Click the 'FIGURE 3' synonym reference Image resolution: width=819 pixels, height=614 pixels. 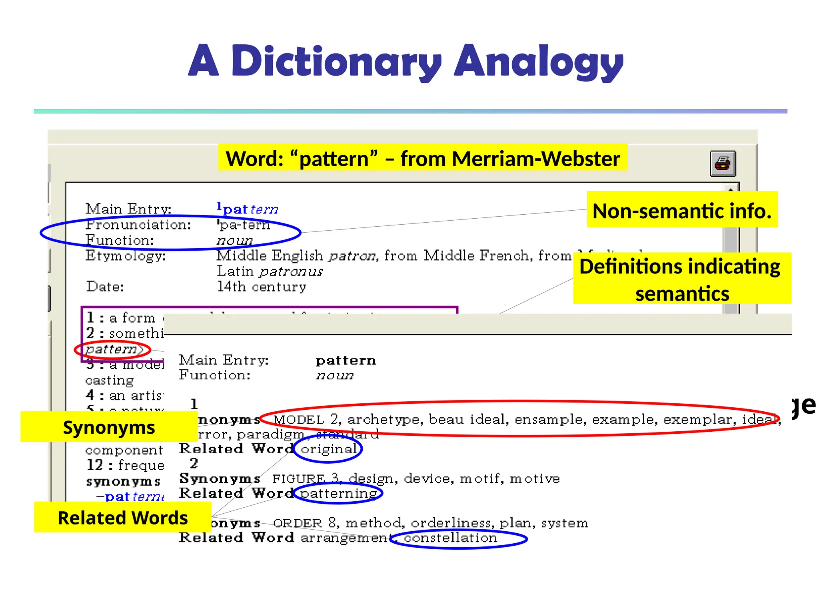pos(306,479)
